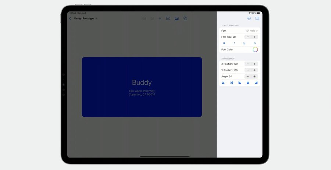Increase the X Position value
The image size is (331, 170).
coord(255,64)
